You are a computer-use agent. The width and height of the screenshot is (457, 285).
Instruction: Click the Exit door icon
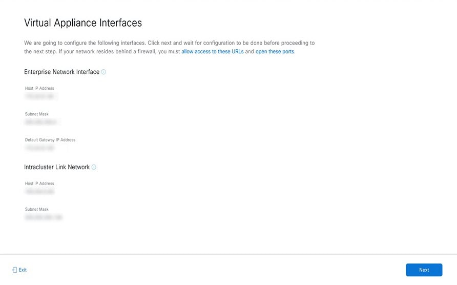[14, 270]
